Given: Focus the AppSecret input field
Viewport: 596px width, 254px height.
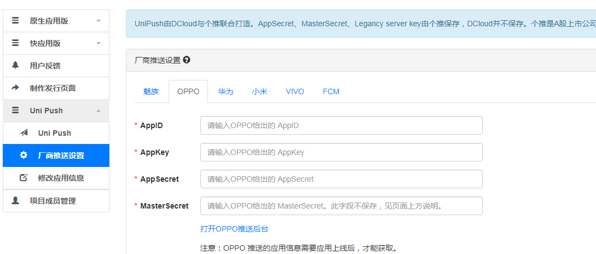Looking at the screenshot, I should pos(342,178).
